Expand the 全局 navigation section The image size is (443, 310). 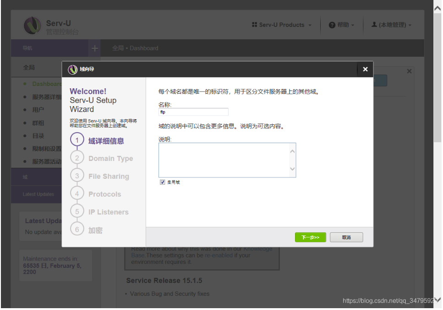pos(29,68)
